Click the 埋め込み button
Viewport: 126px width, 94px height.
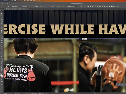point(24,6)
